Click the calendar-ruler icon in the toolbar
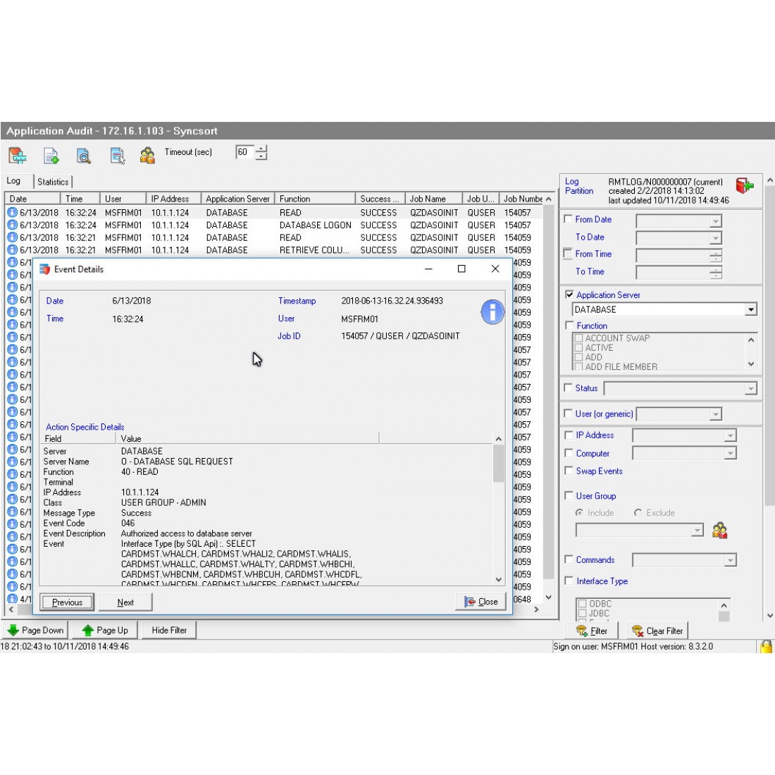Screen dimensions: 775x775 click(18, 155)
